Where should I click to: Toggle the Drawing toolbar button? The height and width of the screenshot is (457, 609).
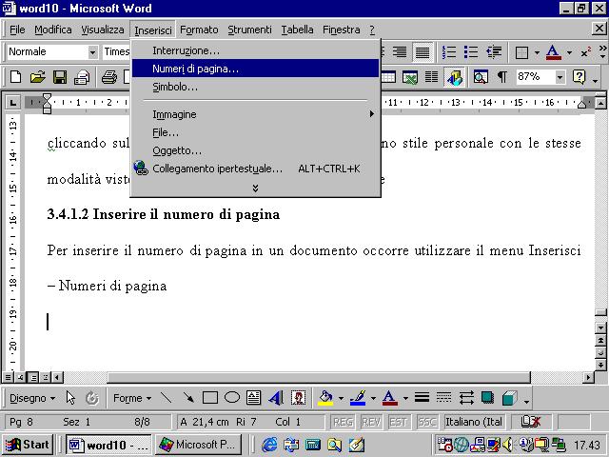(x=454, y=77)
